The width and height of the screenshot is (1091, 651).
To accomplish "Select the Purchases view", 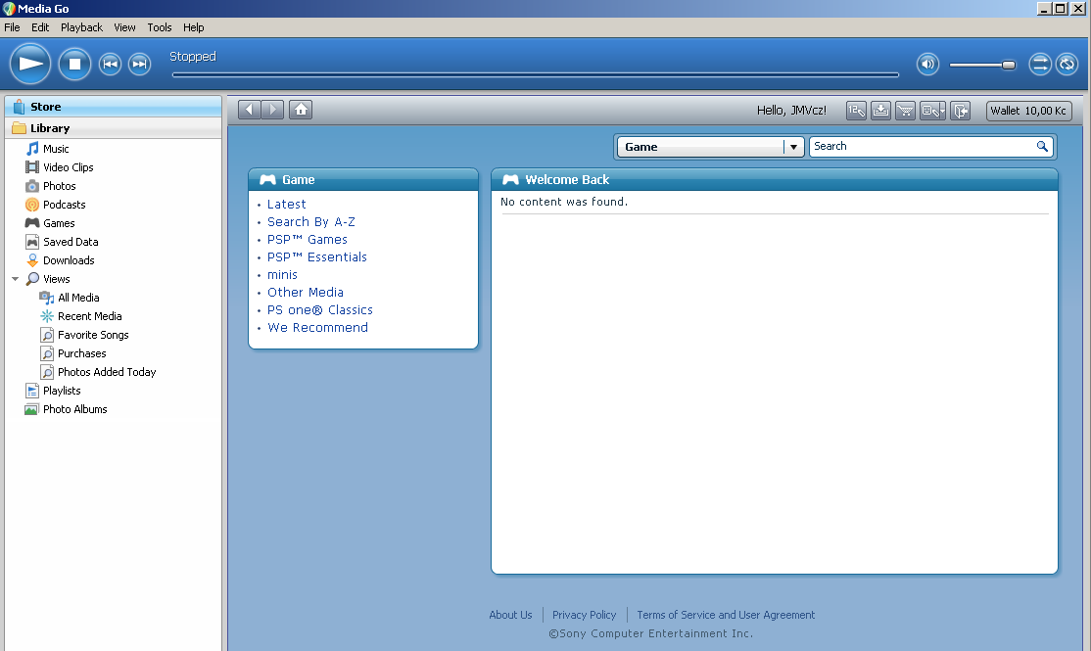I will tap(81, 353).
